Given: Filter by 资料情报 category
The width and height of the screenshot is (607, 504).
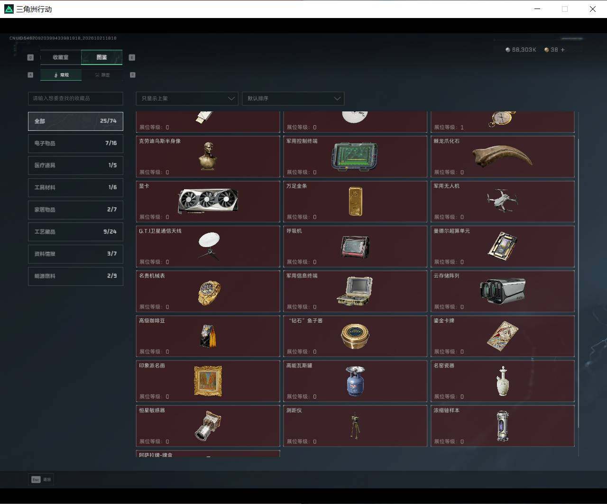Looking at the screenshot, I should point(75,254).
